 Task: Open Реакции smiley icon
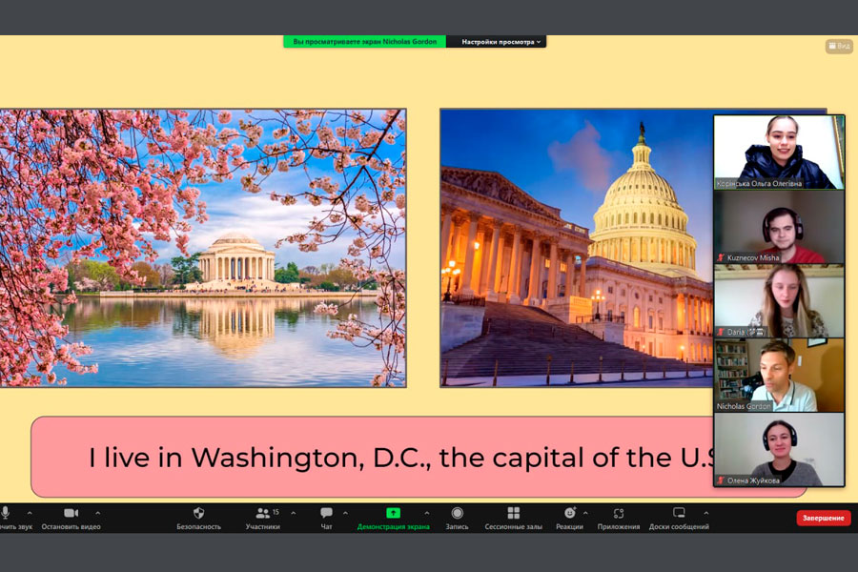click(x=570, y=513)
